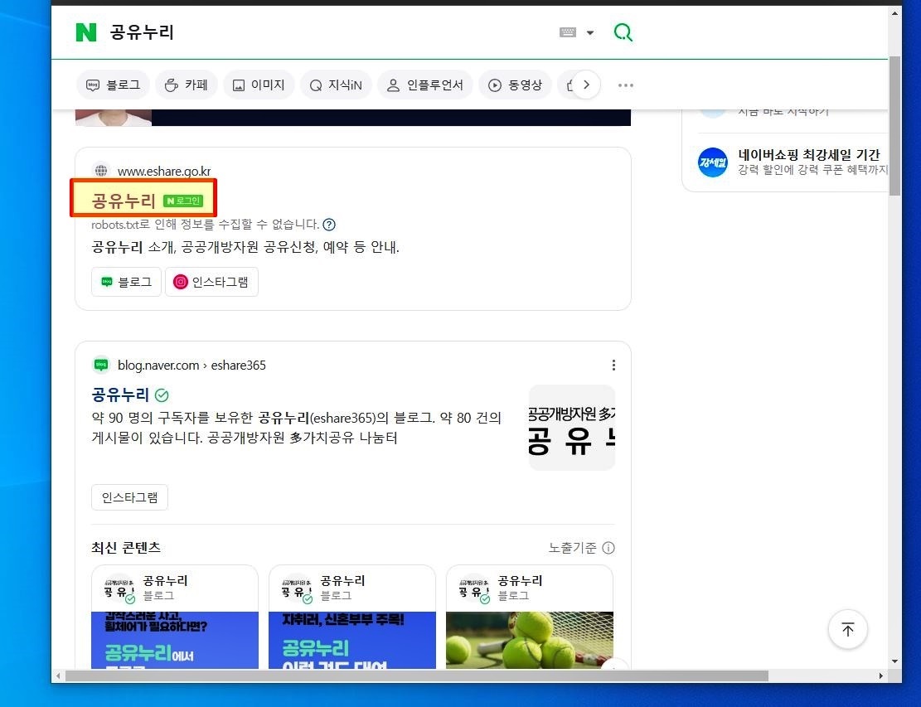Click the blog icon beside blog.naver.com
Screen dimensions: 921x707
101,365
